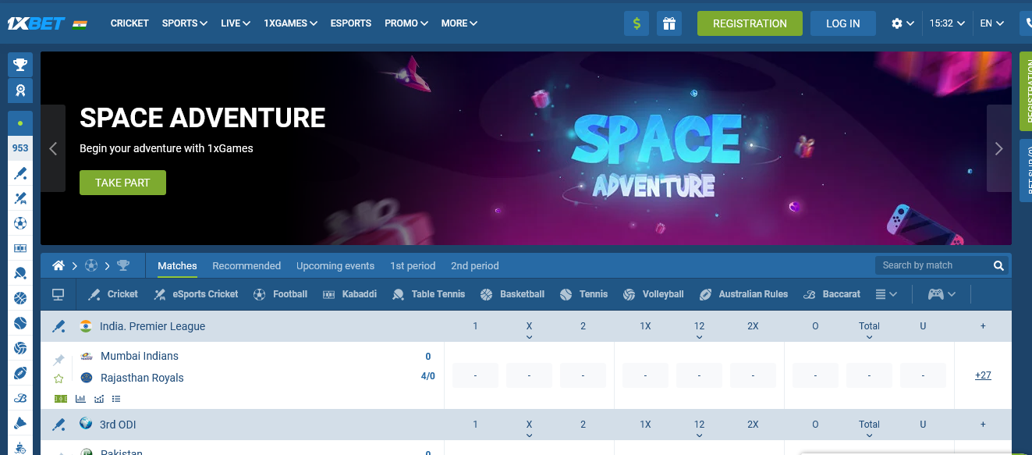Select the basketball icon in left sidebar

tap(20, 298)
